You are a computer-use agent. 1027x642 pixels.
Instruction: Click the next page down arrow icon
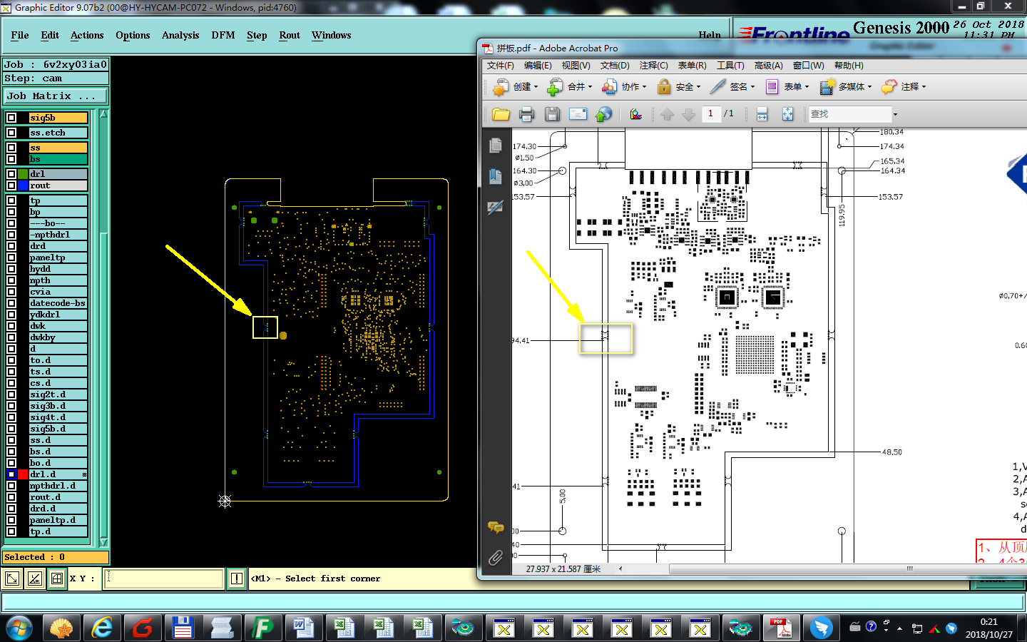tap(688, 114)
